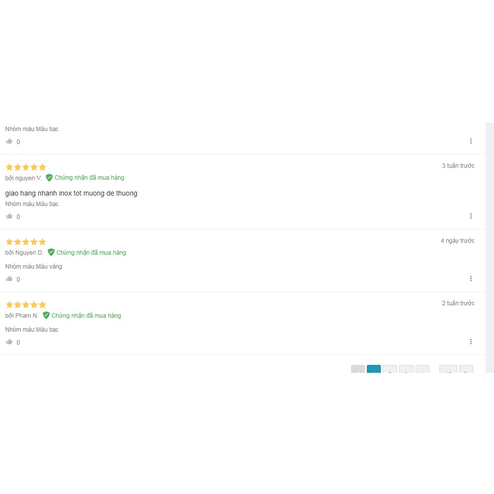This screenshot has height=494, width=494.
Task: Like Nguyen D.'s review with thumbs-up
Action: (x=9, y=279)
